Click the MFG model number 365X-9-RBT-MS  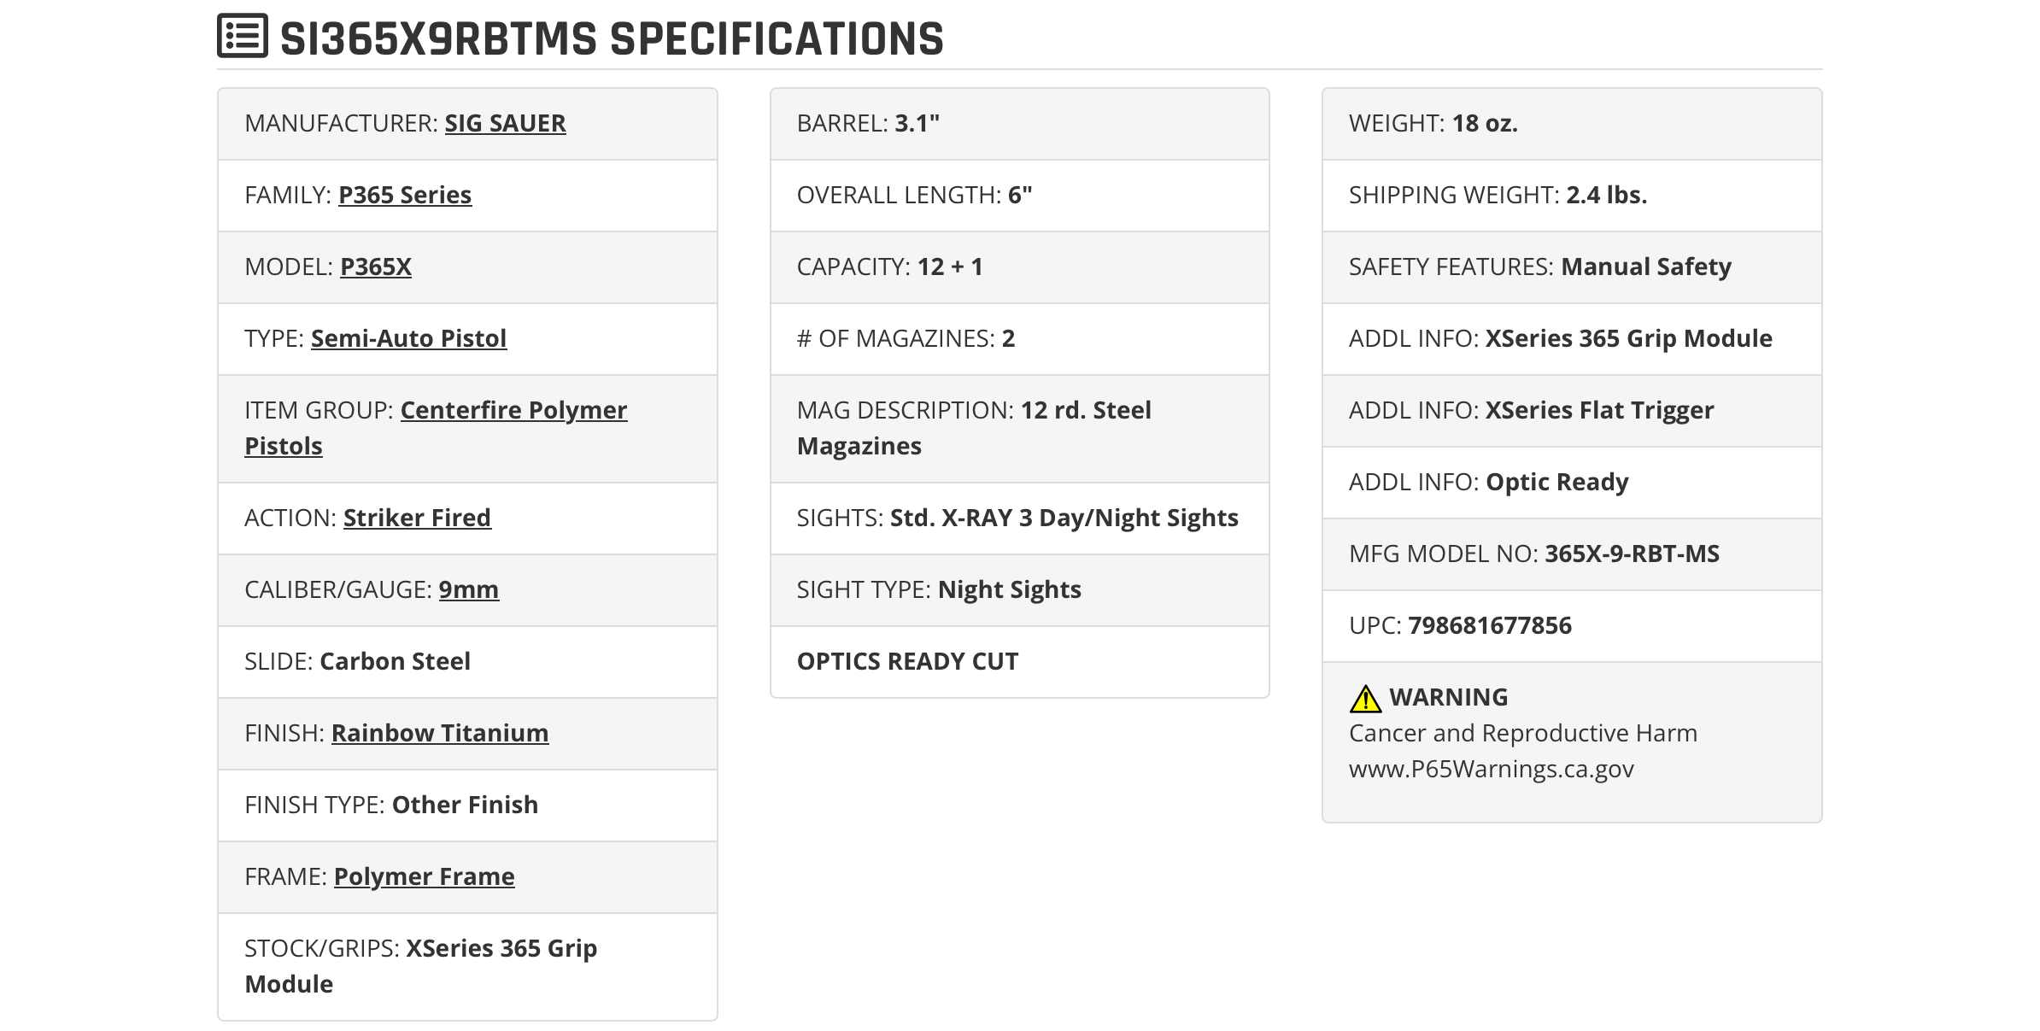[1633, 554]
